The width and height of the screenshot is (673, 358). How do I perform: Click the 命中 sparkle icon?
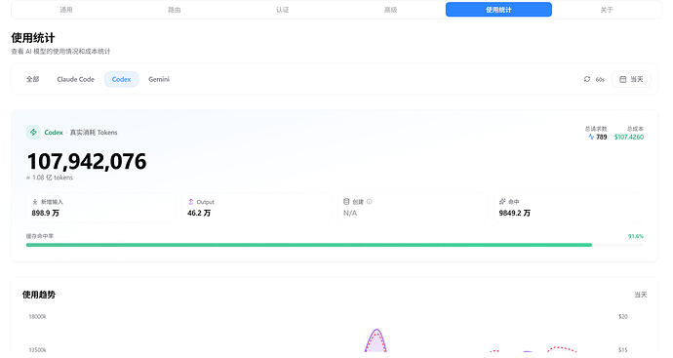(502, 201)
